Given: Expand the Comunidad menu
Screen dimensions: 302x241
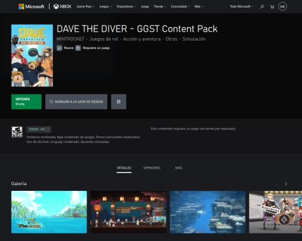Looking at the screenshot, I should (180, 6).
